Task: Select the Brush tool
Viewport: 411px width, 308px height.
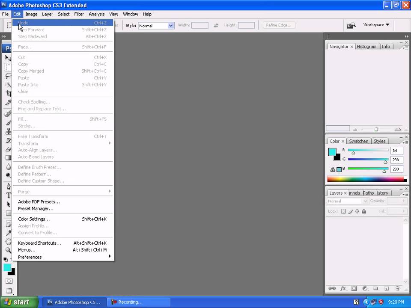Action: pos(8,122)
